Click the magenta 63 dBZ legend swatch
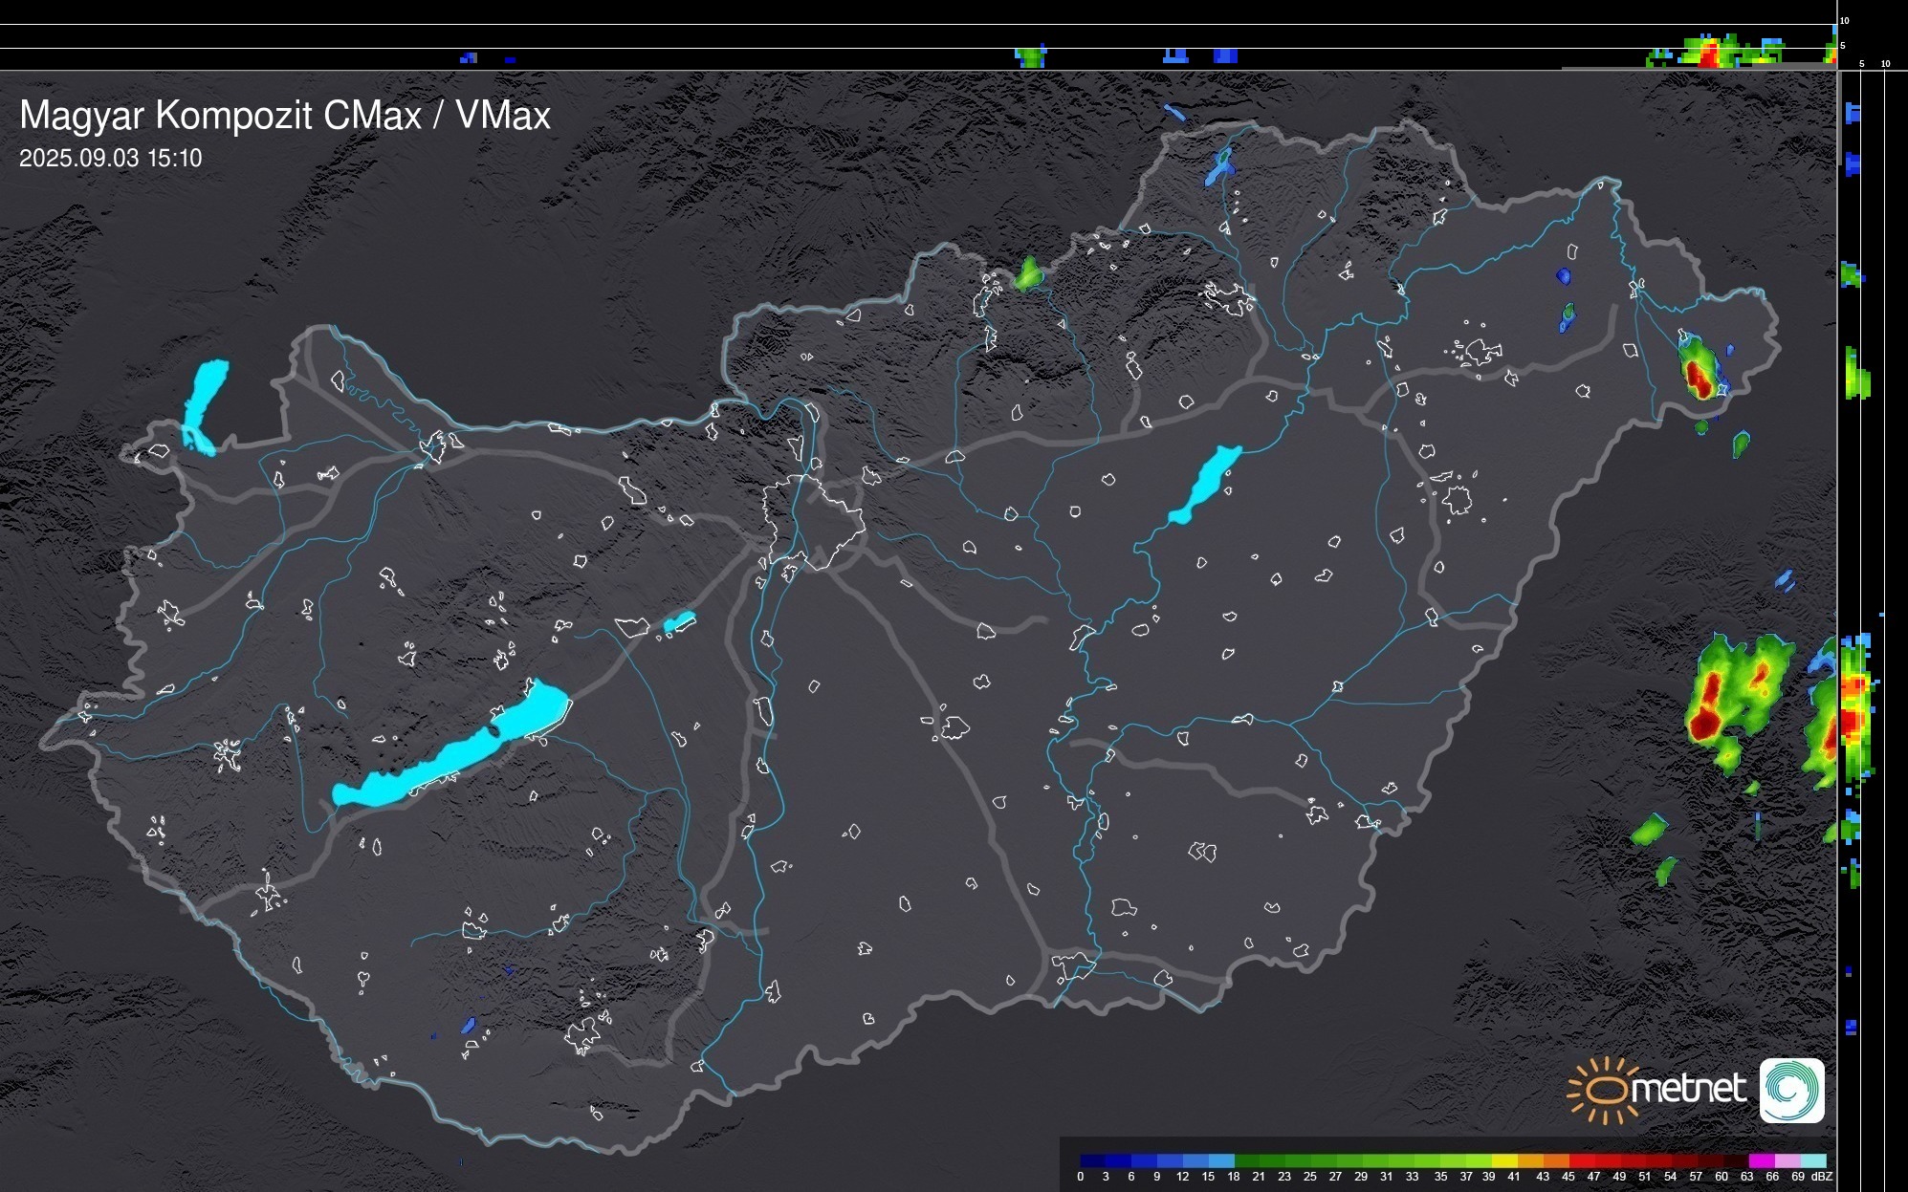Screen dimensions: 1908x1192 pyautogui.click(x=1760, y=1160)
